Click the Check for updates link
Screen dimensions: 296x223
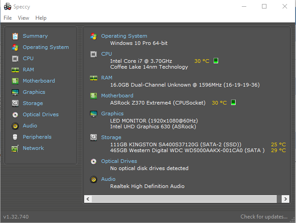(264, 217)
